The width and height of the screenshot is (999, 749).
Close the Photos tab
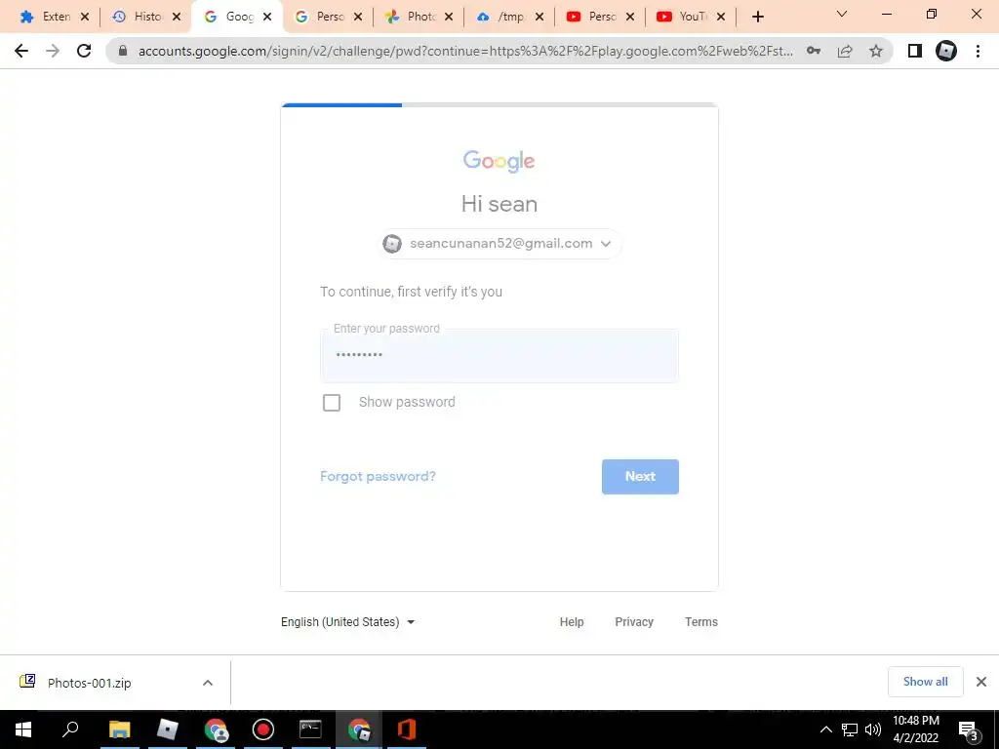point(449,18)
